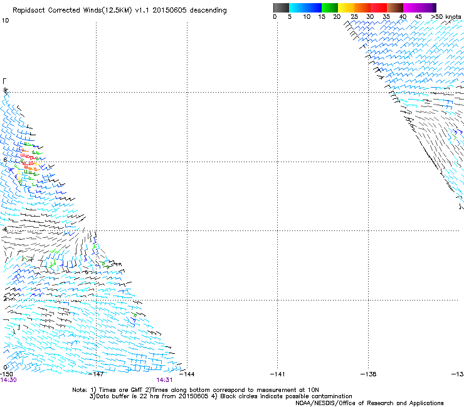
Task: Click the gray 0-5 knots legend segment
Action: [x=281, y=8]
